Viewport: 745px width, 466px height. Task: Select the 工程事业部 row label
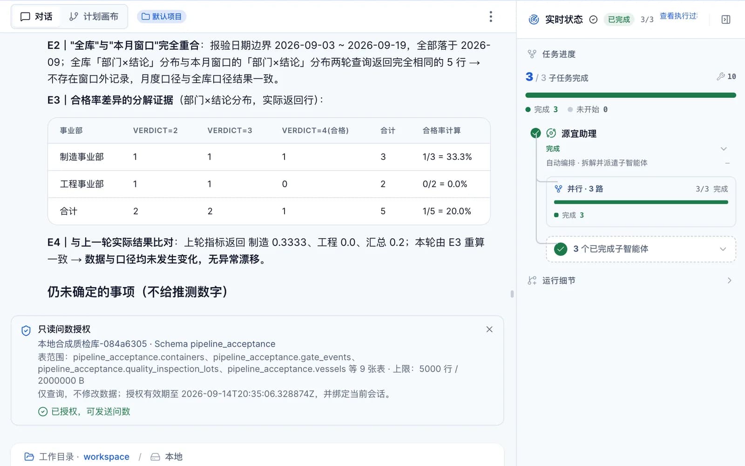(x=82, y=184)
